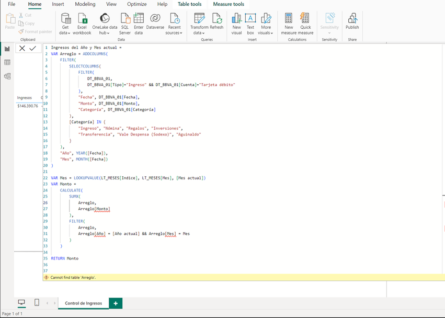Click the CALCULATE function in the formula

(70, 190)
